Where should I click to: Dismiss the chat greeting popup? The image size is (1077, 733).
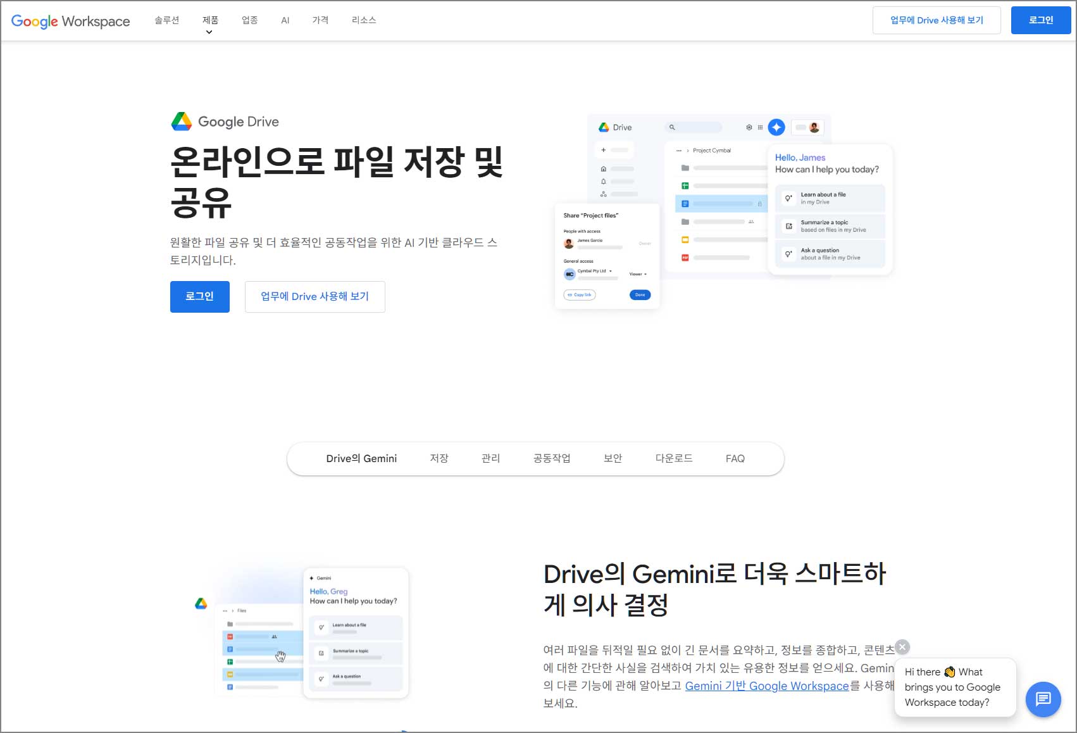902,647
